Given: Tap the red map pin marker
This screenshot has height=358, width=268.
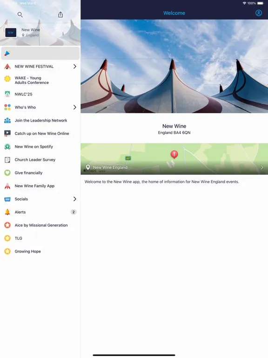Looking at the screenshot, I should click(174, 154).
